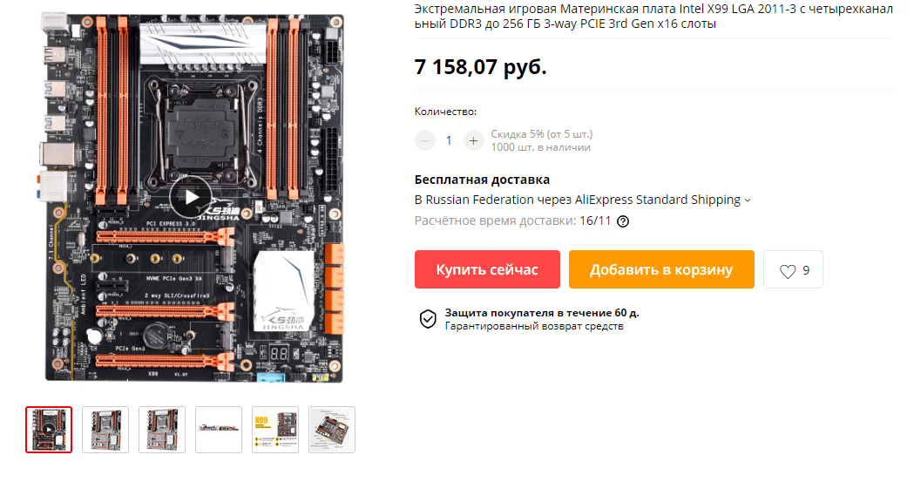907x489 pixels.
Task: Select the first thumbnail with the video icon
Action: pos(49,430)
